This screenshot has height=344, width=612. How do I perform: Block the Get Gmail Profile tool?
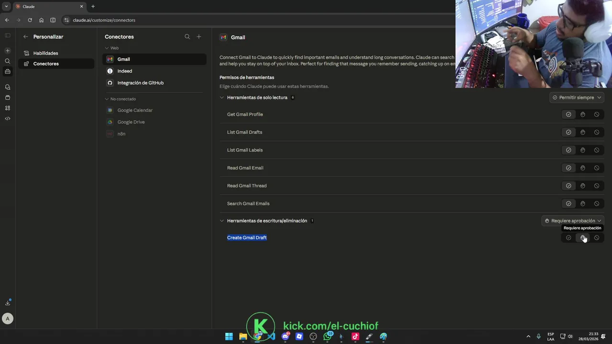coord(597,114)
